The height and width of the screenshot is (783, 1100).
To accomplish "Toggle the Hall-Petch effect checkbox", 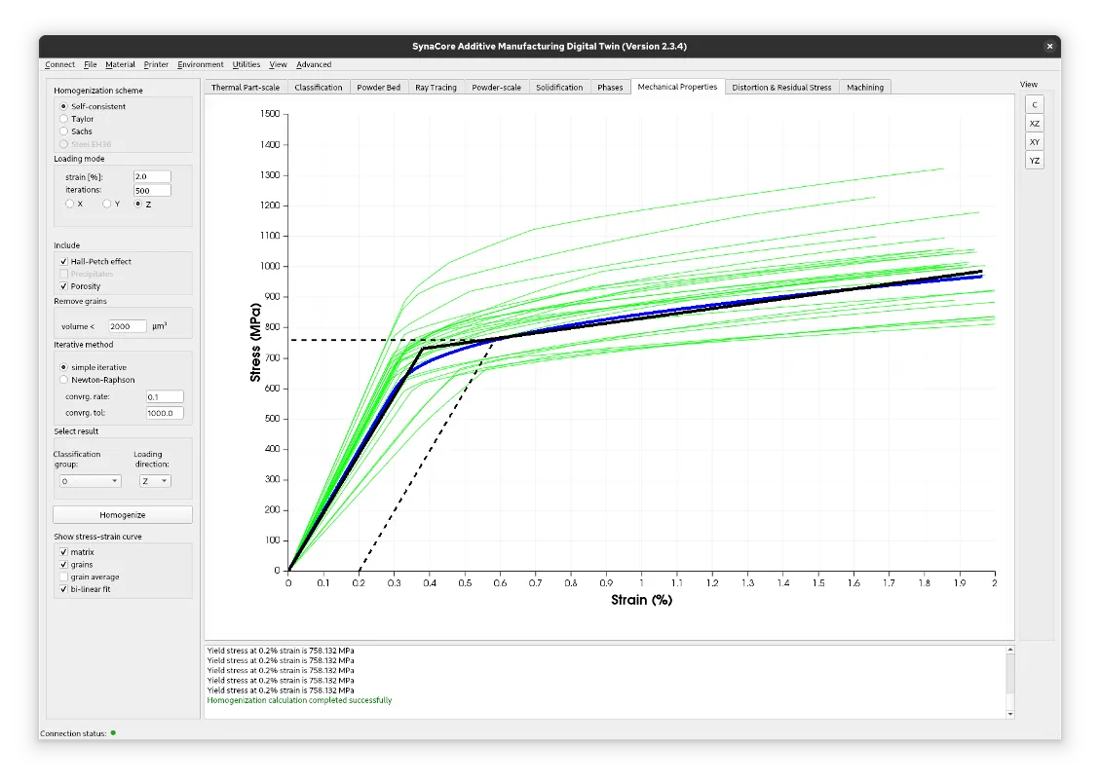I will click(64, 261).
